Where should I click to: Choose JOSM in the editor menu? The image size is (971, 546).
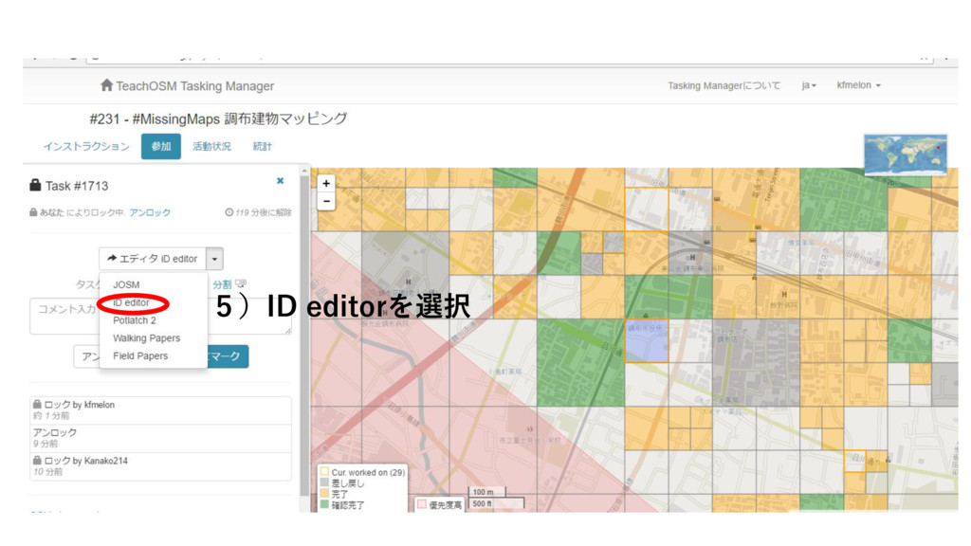pos(126,284)
